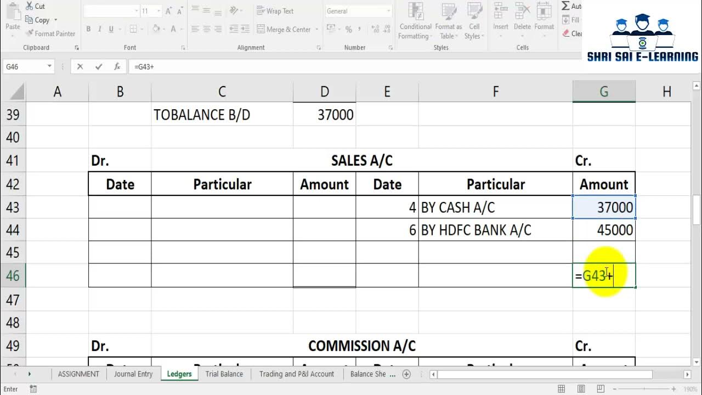The height and width of the screenshot is (395, 702).
Task: Click the AutoSum sigma icon
Action: point(565,6)
